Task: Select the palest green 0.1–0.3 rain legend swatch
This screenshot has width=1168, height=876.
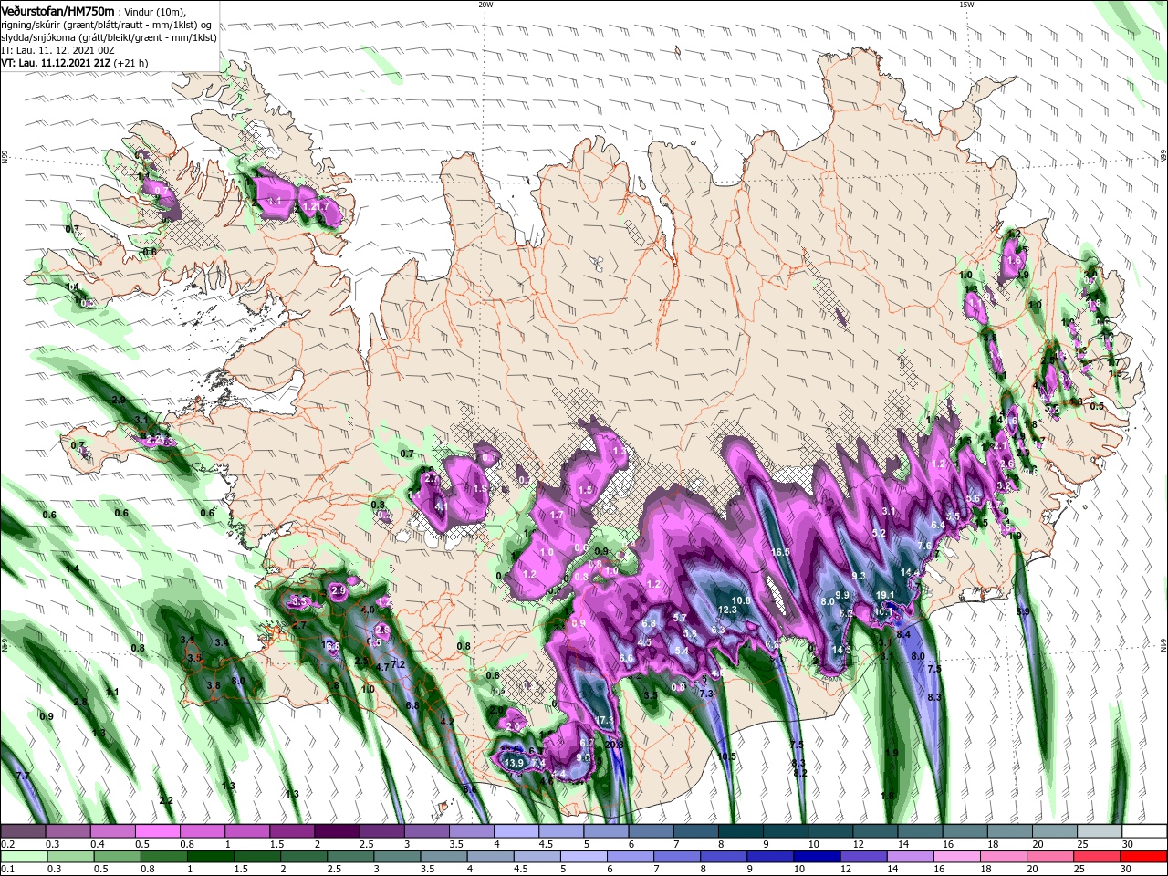Action: pyautogui.click(x=24, y=856)
